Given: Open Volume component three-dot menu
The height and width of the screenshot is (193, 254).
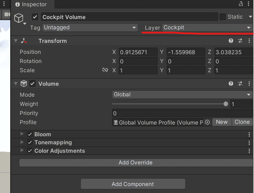Looking at the screenshot, I should (x=249, y=83).
